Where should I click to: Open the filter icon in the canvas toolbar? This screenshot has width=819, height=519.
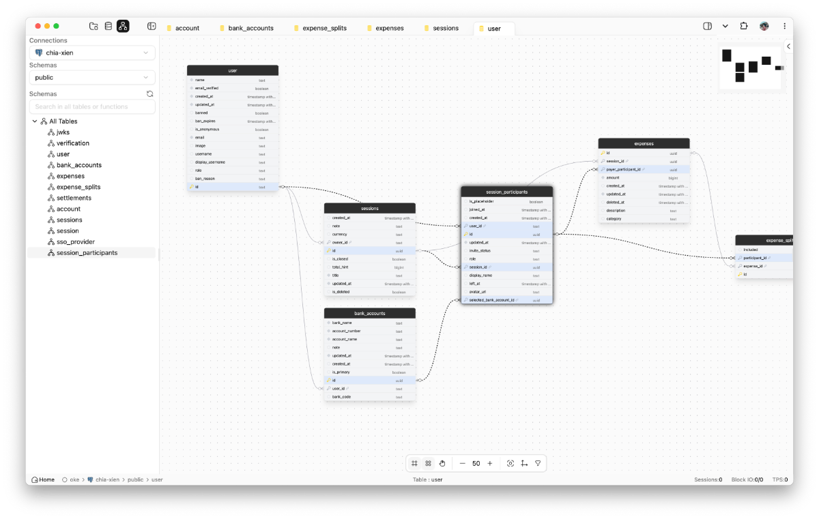[538, 463]
